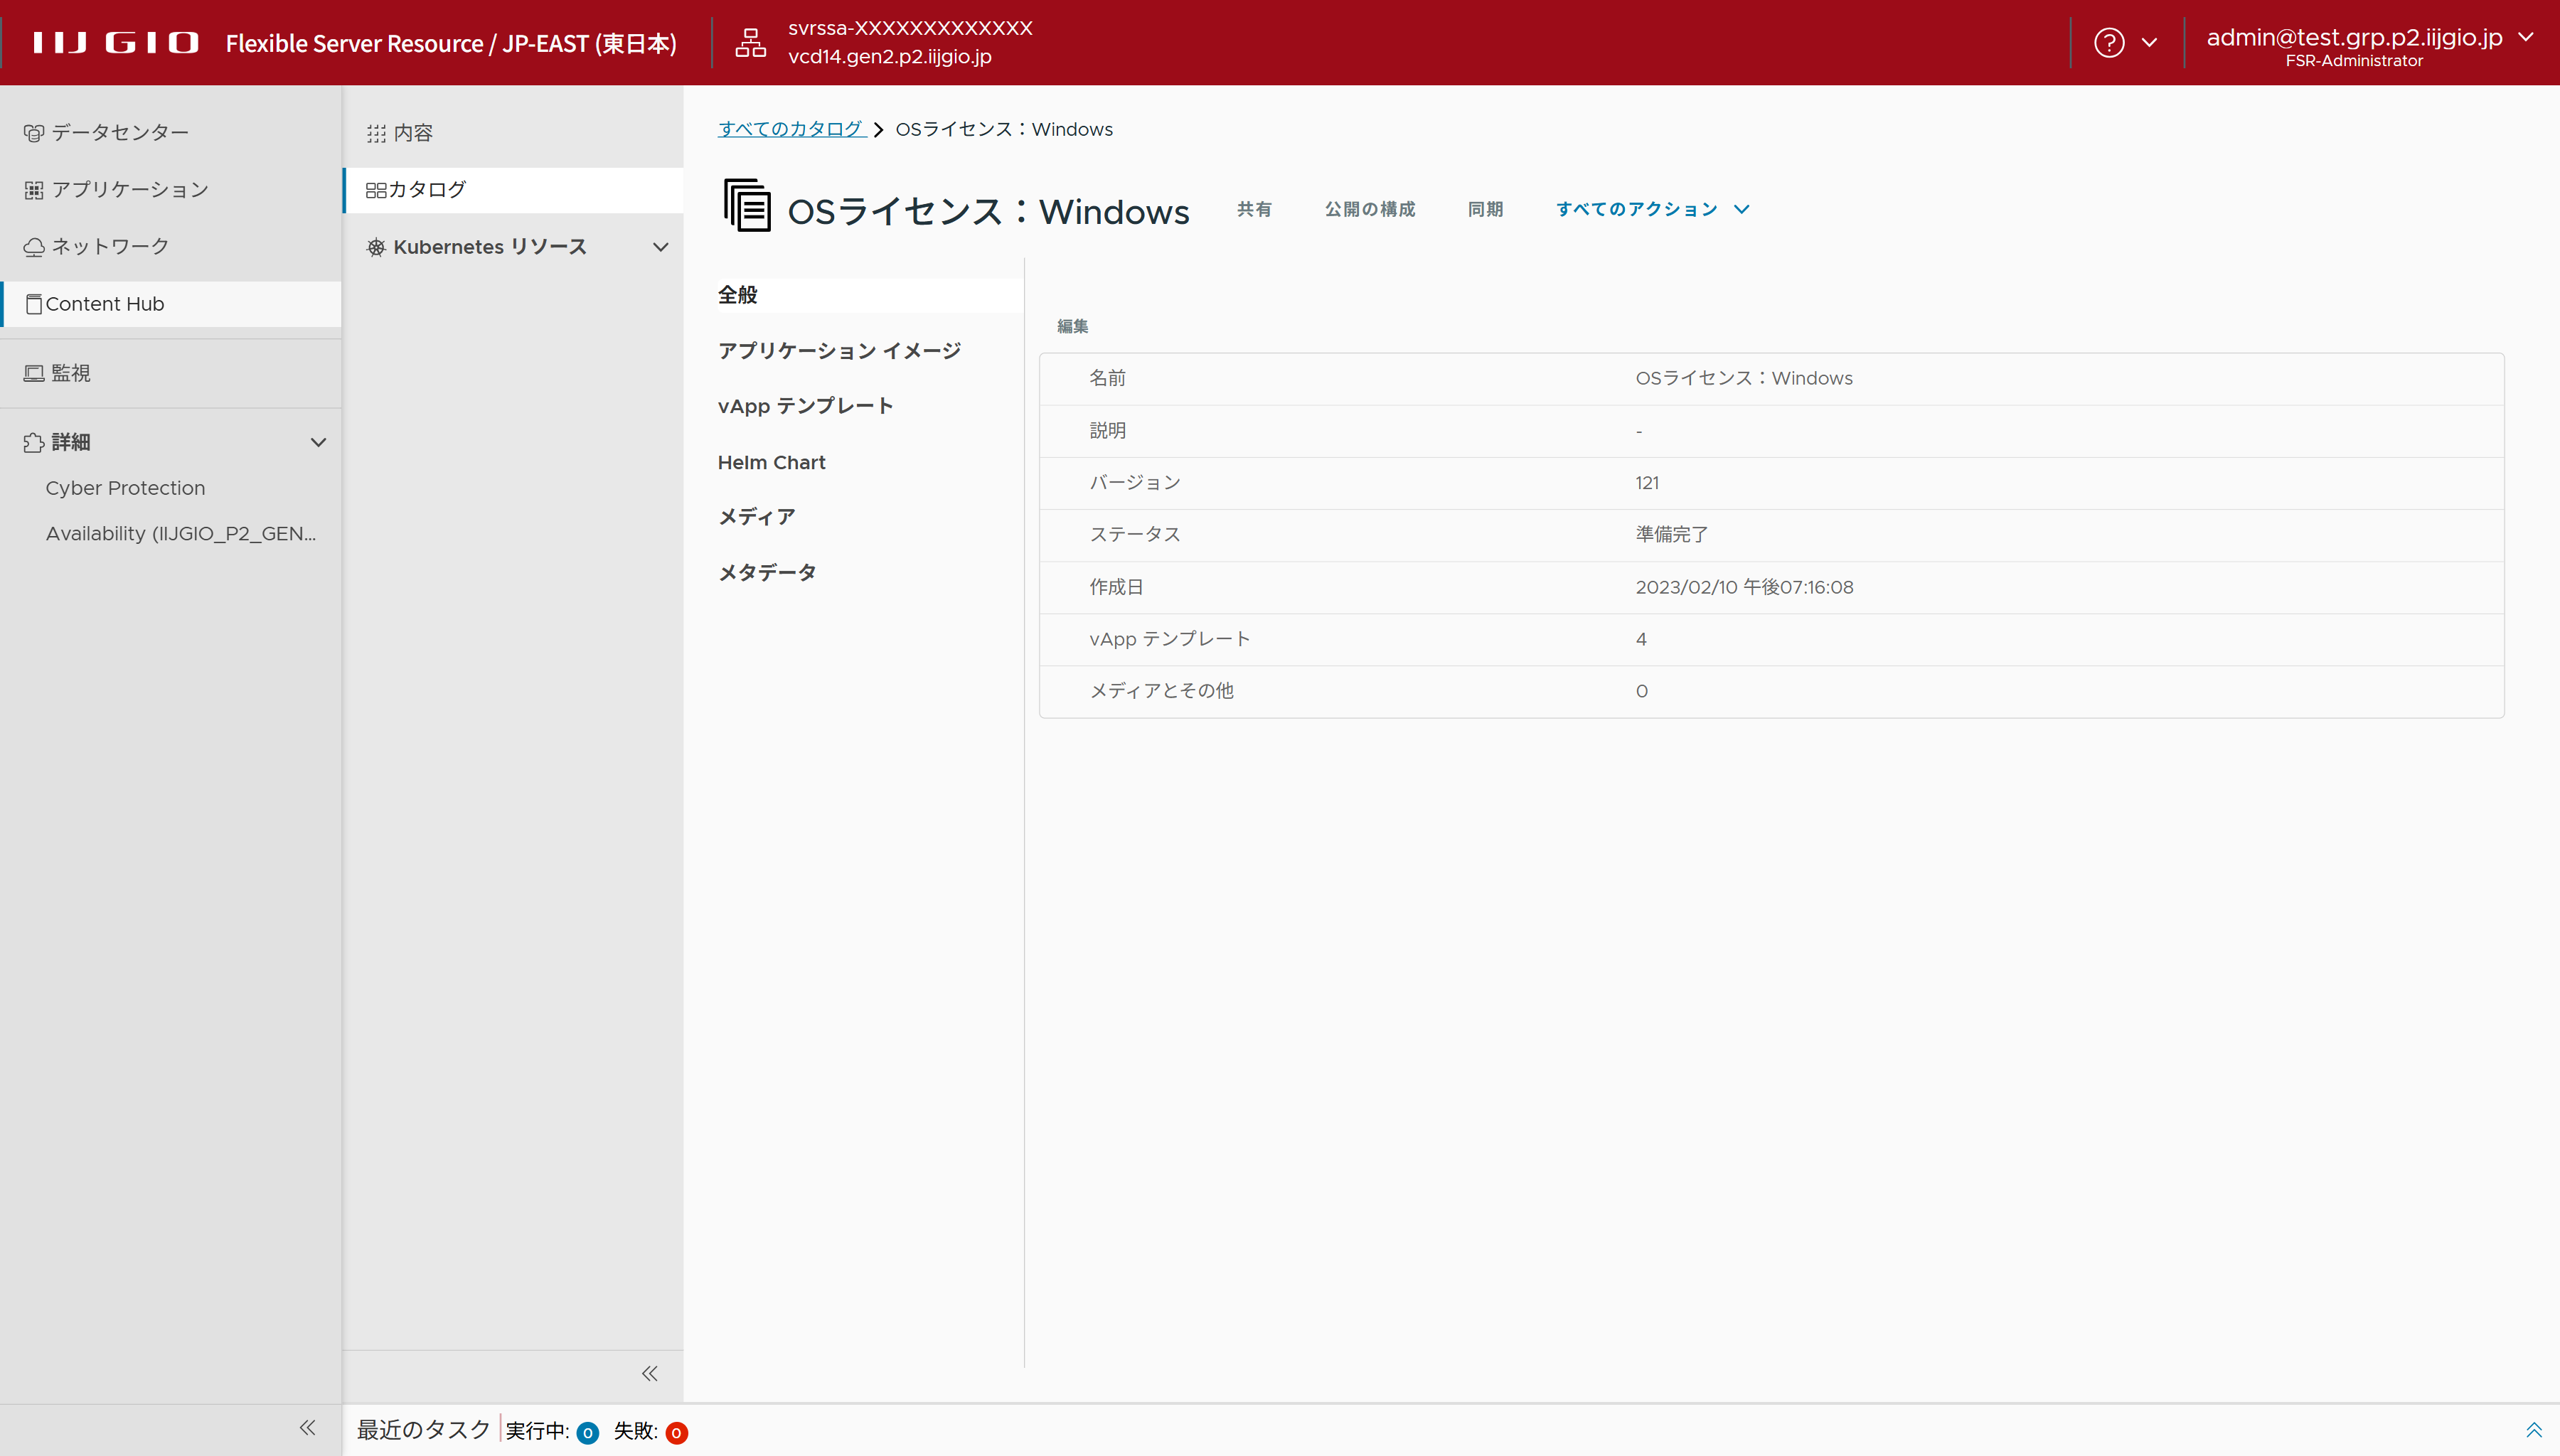The height and width of the screenshot is (1456, 2560).
Task: Open Cyber Protection under 詳細
Action: (125, 488)
